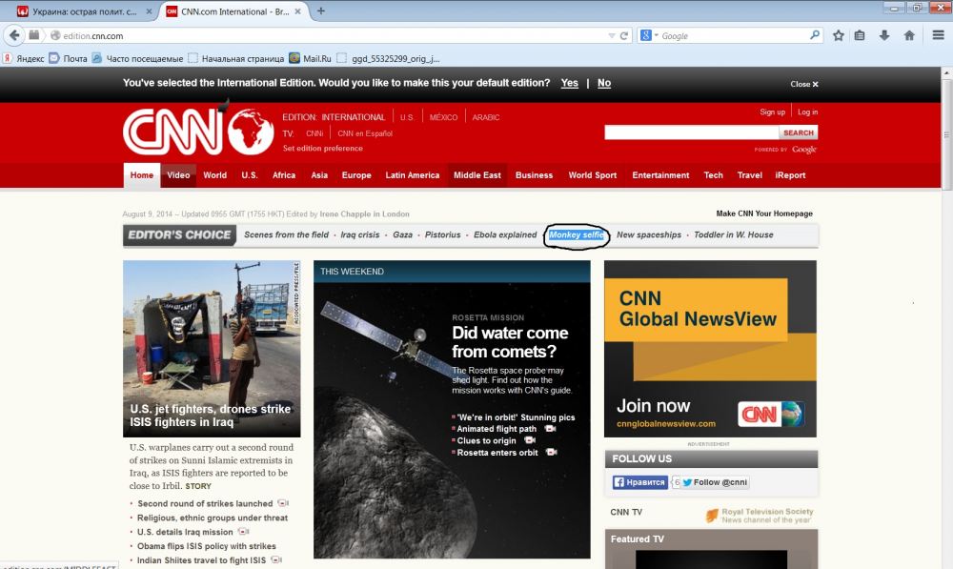Open 'We're in orbit!' Stunning pics link
The image size is (953, 569).
pos(516,417)
